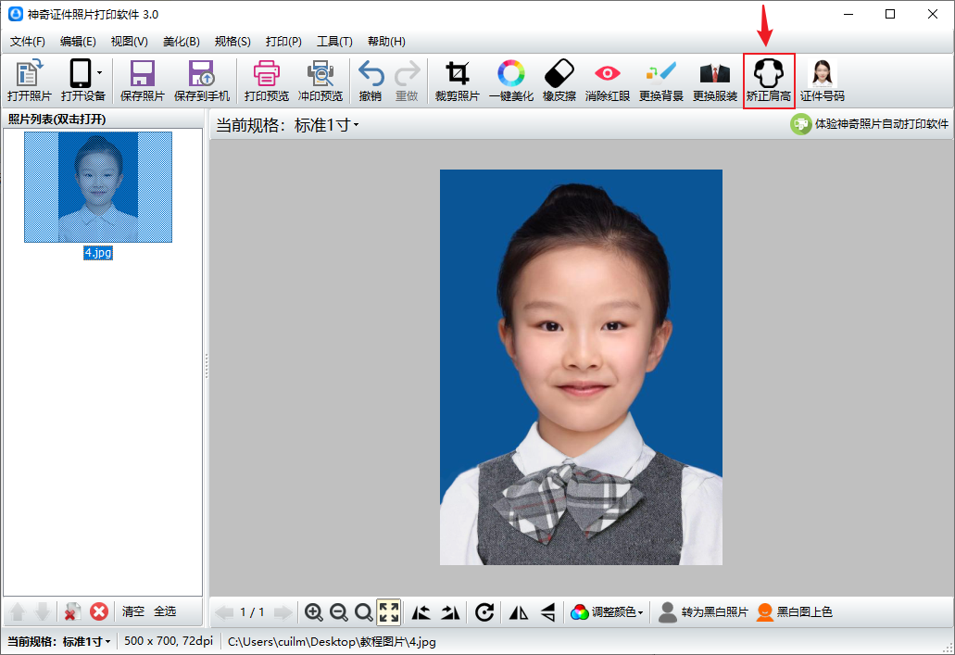Expand the 打开设备 dropdown arrow

click(x=99, y=72)
